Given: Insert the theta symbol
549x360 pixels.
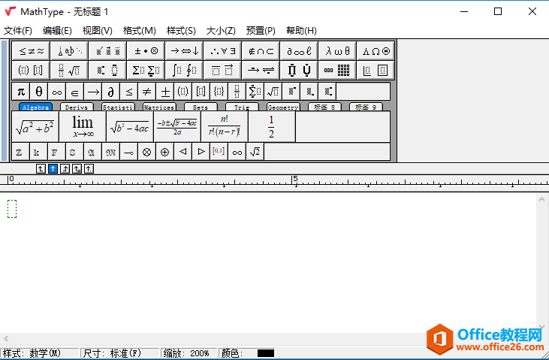Looking at the screenshot, I should coord(39,92).
